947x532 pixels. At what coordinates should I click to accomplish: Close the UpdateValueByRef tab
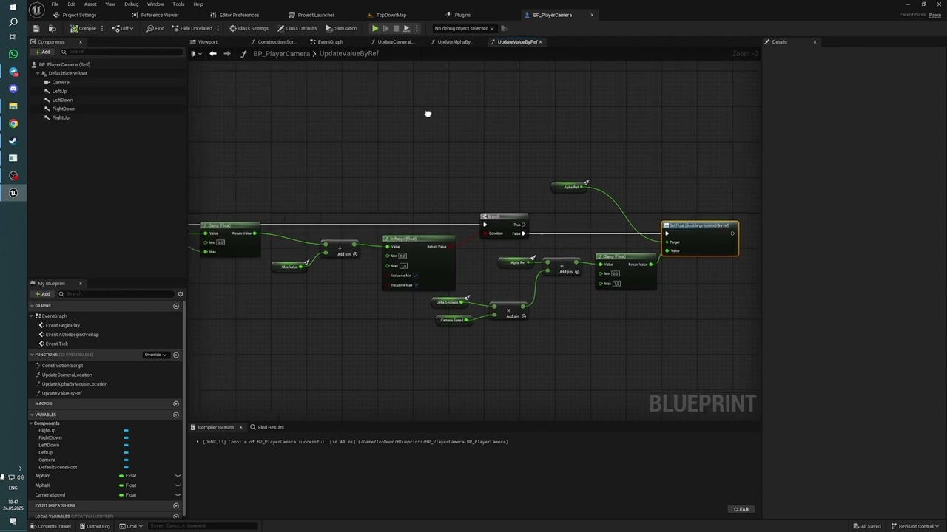[x=540, y=42]
